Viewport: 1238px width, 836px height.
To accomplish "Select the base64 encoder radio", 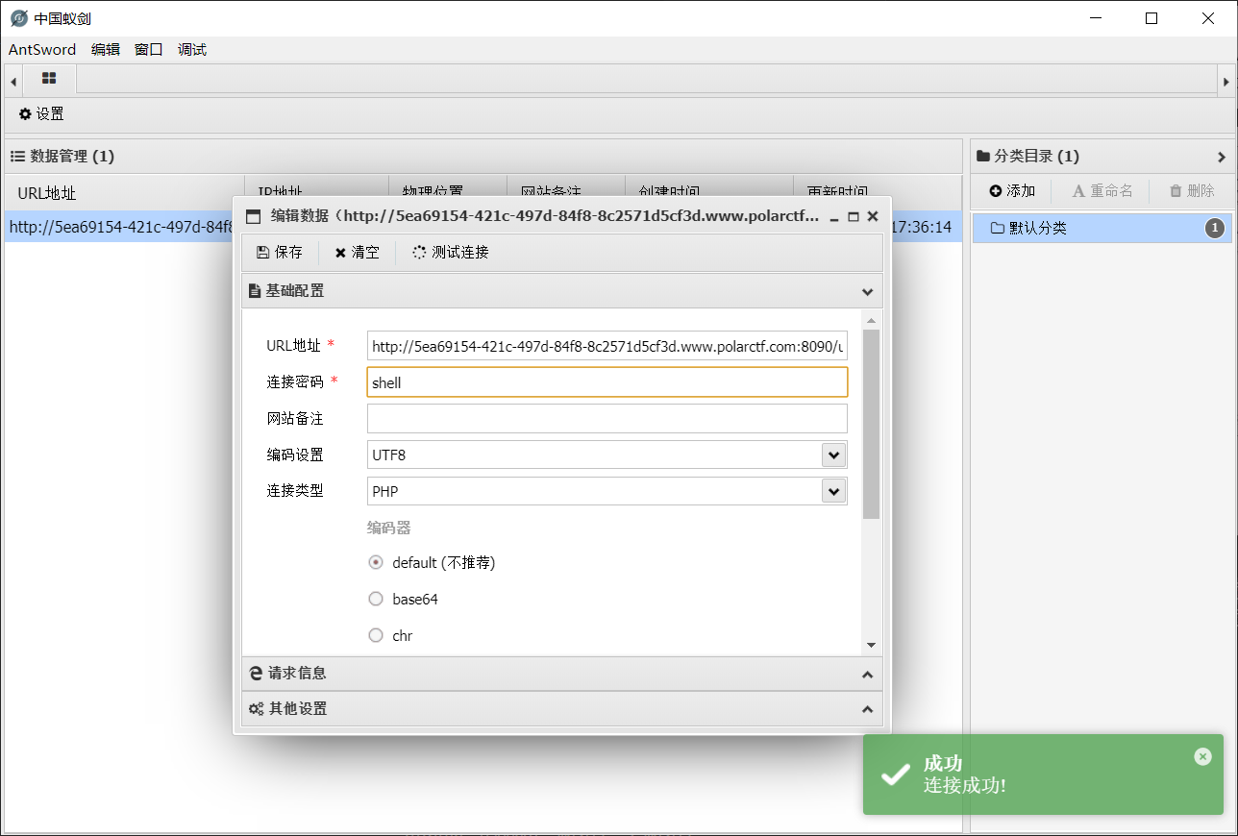I will pyautogui.click(x=376, y=599).
